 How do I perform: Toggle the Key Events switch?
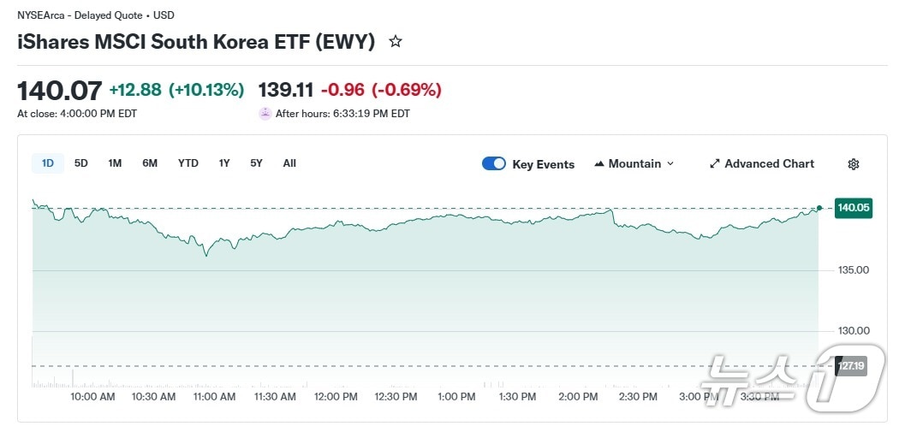(494, 164)
